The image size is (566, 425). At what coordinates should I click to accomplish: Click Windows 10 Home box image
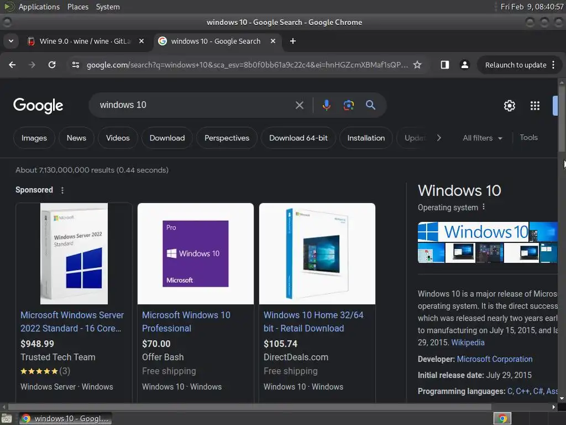point(317,253)
